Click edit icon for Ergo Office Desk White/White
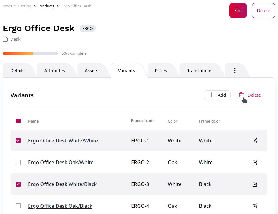278x214 pixels. pos(255,141)
